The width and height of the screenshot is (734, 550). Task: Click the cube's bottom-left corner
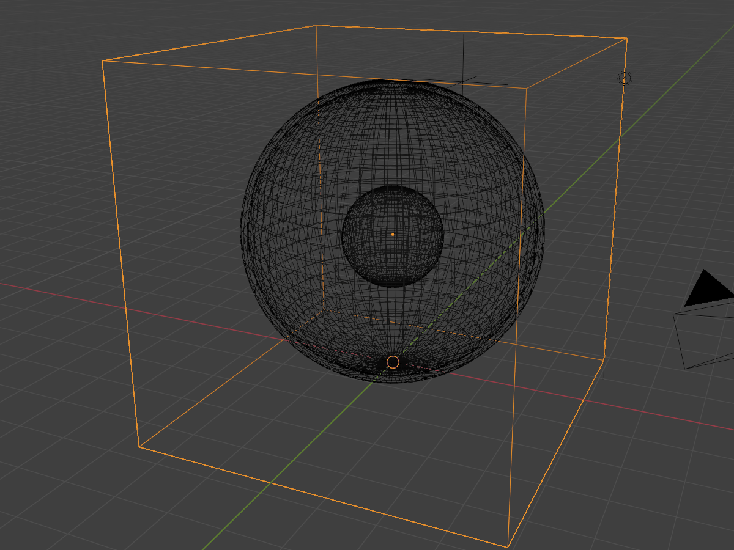pos(139,447)
